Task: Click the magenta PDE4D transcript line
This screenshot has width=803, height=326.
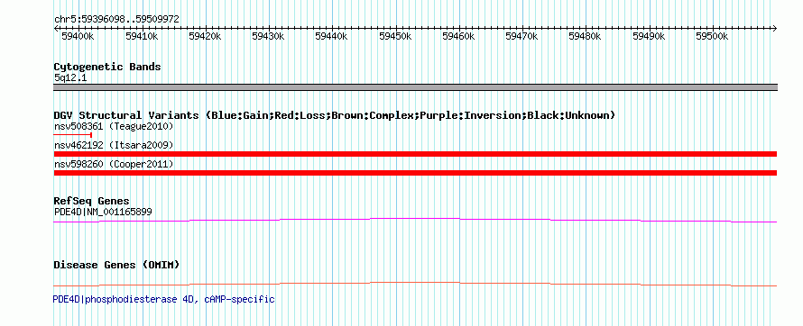Action: coord(415,220)
